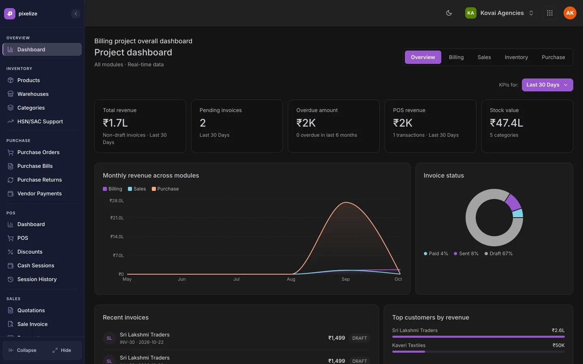Screen dimensions: 583x364
Task: Click the Purchase Returns refresh icon
Action: point(11,180)
